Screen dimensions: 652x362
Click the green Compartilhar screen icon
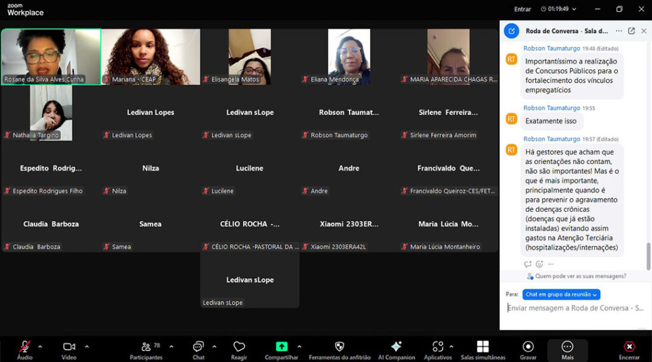(x=281, y=347)
